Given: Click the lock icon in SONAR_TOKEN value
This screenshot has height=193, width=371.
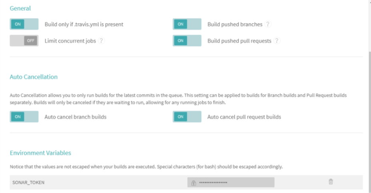Looking at the screenshot, I should [193, 183].
